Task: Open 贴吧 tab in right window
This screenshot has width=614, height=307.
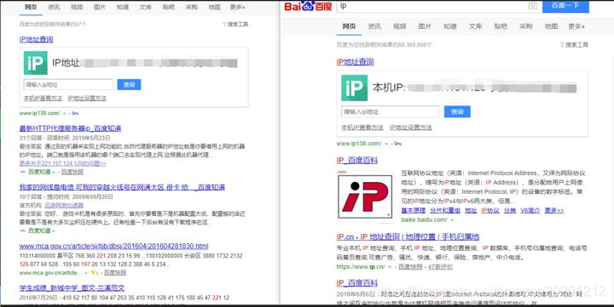Action: point(501,26)
